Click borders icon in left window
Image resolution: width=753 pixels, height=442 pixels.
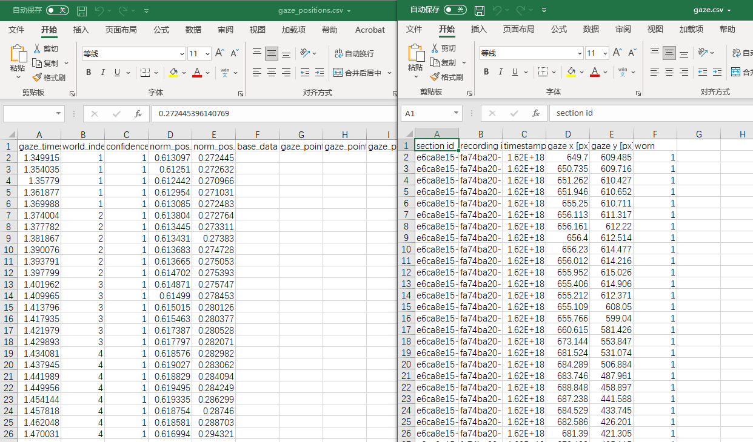tap(145, 73)
